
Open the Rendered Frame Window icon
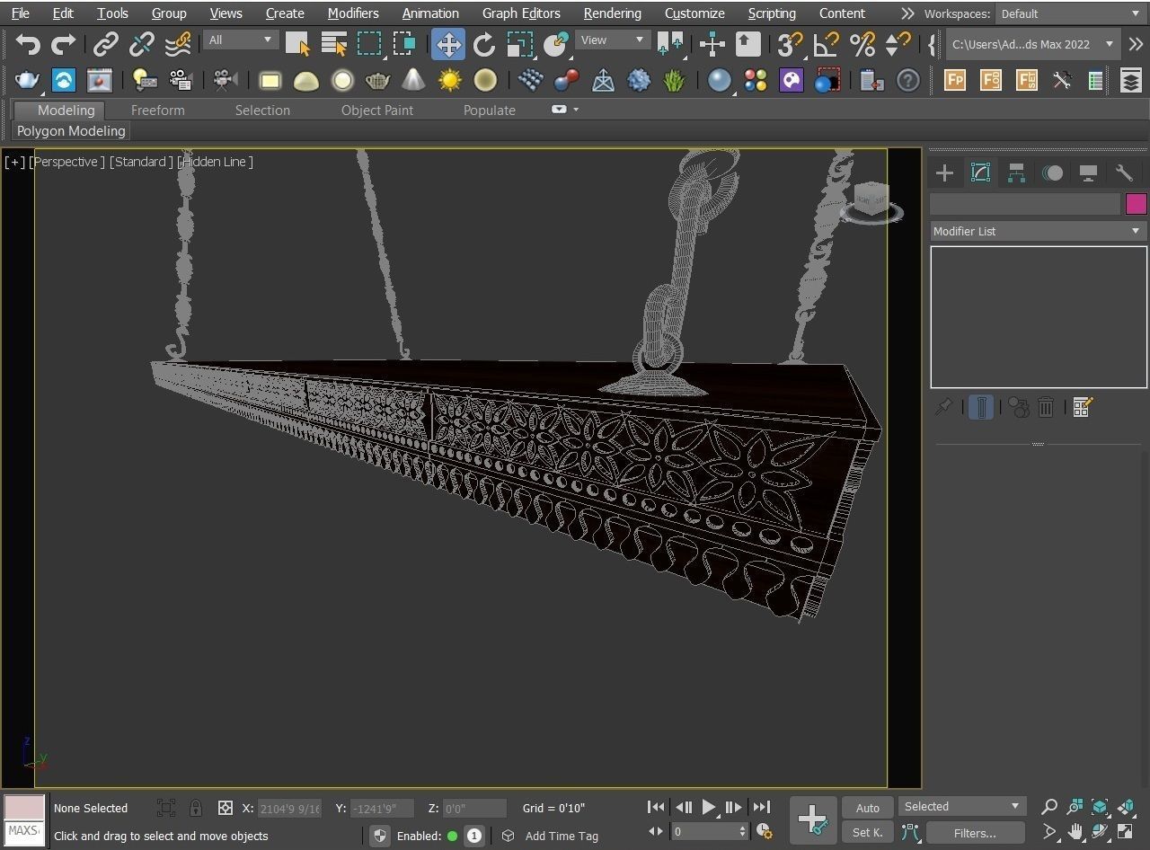(x=99, y=81)
